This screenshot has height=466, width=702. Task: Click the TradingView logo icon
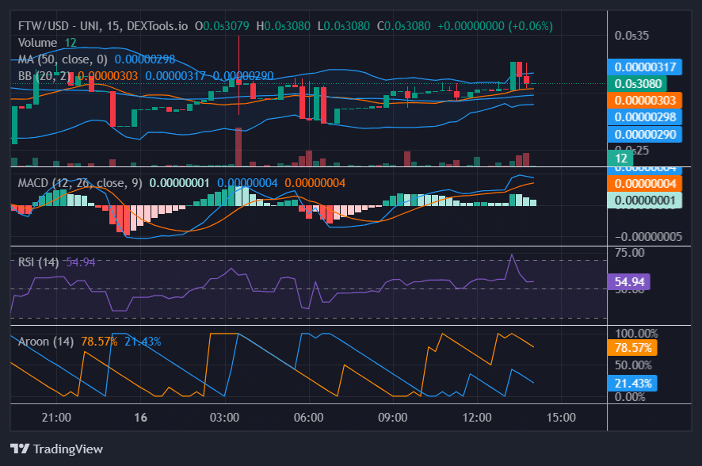[20, 449]
